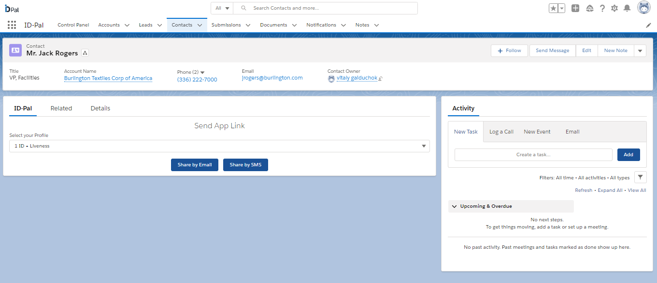The image size is (657, 283).
Task: Open the Global Actions plus icon
Action: pyautogui.click(x=575, y=8)
